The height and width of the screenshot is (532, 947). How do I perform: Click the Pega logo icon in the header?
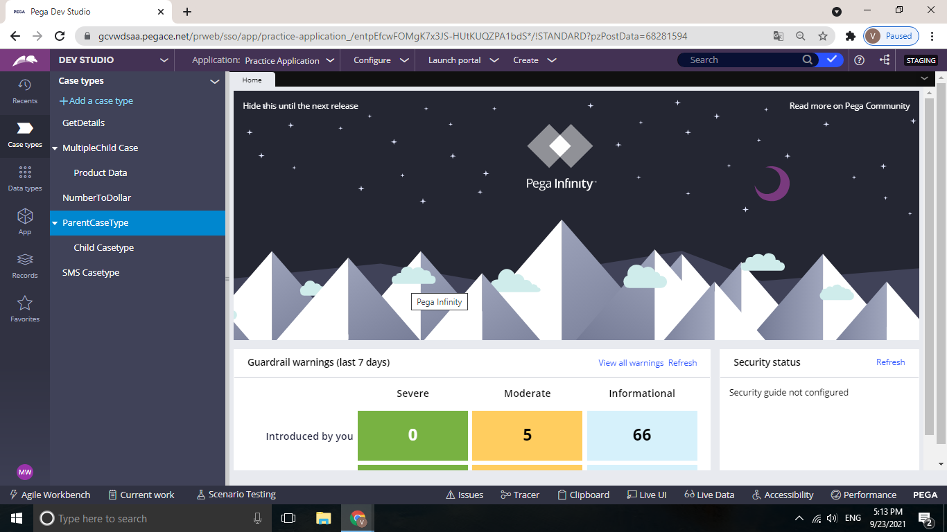[24, 60]
